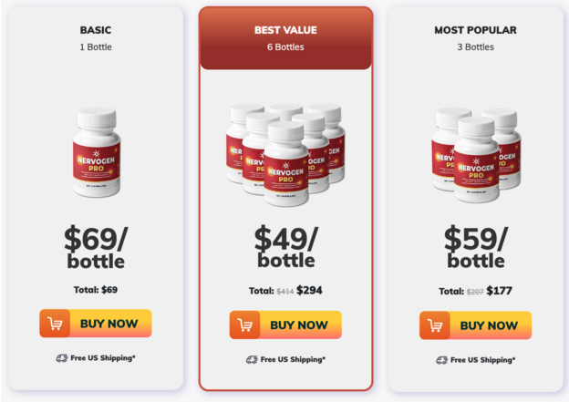The image size is (569, 402).
Task: Click shipping truck icon under 3 Bottles plan
Action: click(x=441, y=360)
